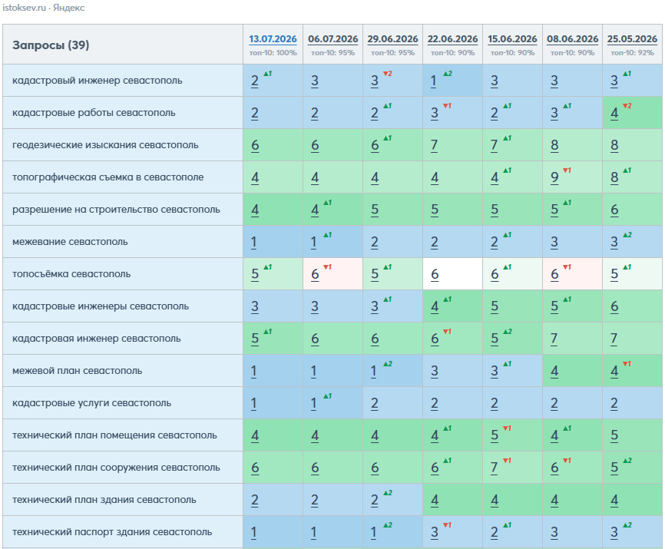The height and width of the screenshot is (549, 665).
Task: Select the геодезические изыскания севастополь query
Action: [105, 145]
